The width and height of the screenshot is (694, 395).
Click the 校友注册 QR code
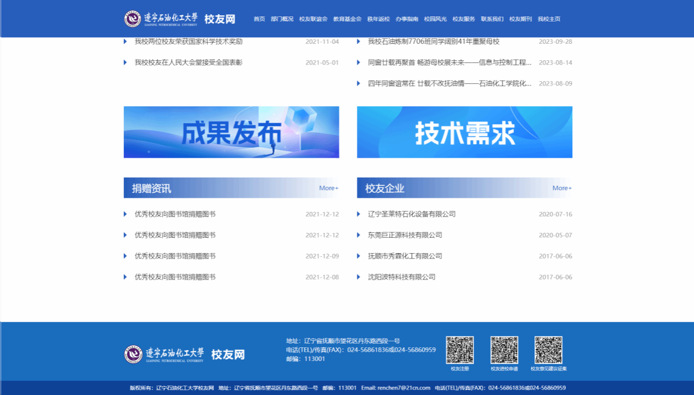coord(459,350)
